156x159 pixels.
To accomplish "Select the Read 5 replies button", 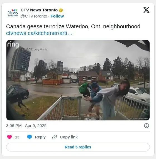I will point(78,147).
